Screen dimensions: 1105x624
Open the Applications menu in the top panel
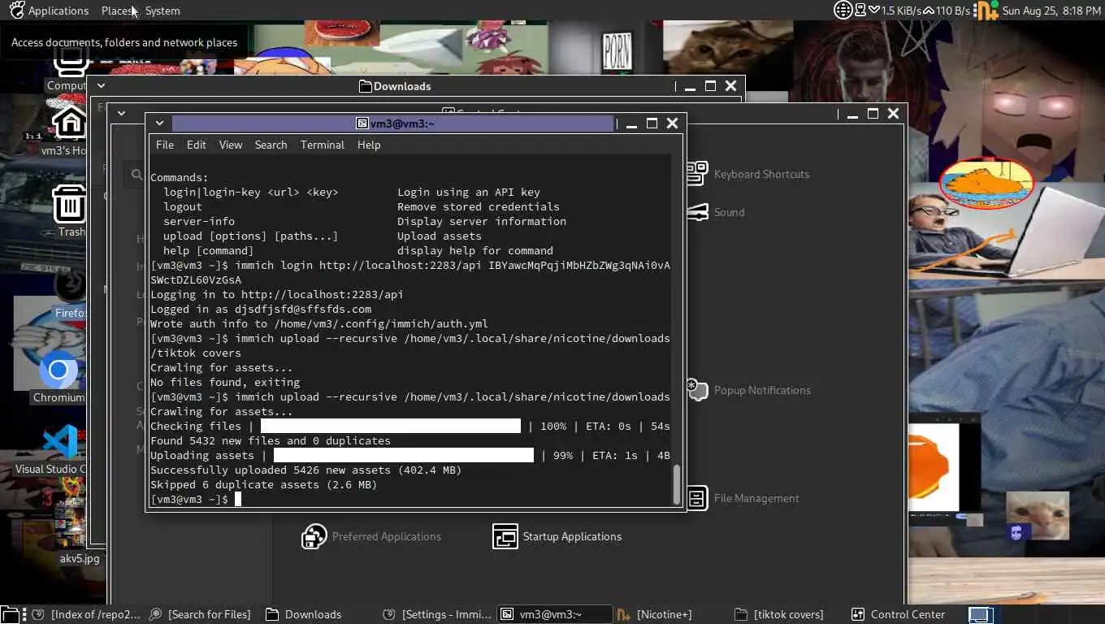pos(58,11)
